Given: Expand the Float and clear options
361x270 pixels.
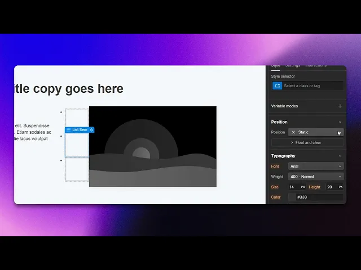Looking at the screenshot, I should (x=307, y=142).
